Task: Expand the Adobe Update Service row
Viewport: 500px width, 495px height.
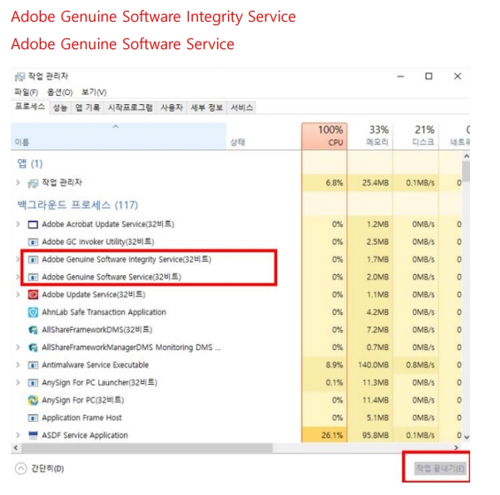Action: click(18, 294)
